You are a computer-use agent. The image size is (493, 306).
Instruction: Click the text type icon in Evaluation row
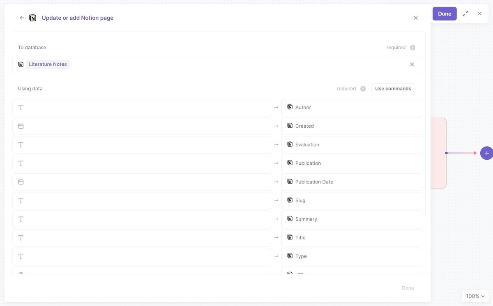coord(21,145)
